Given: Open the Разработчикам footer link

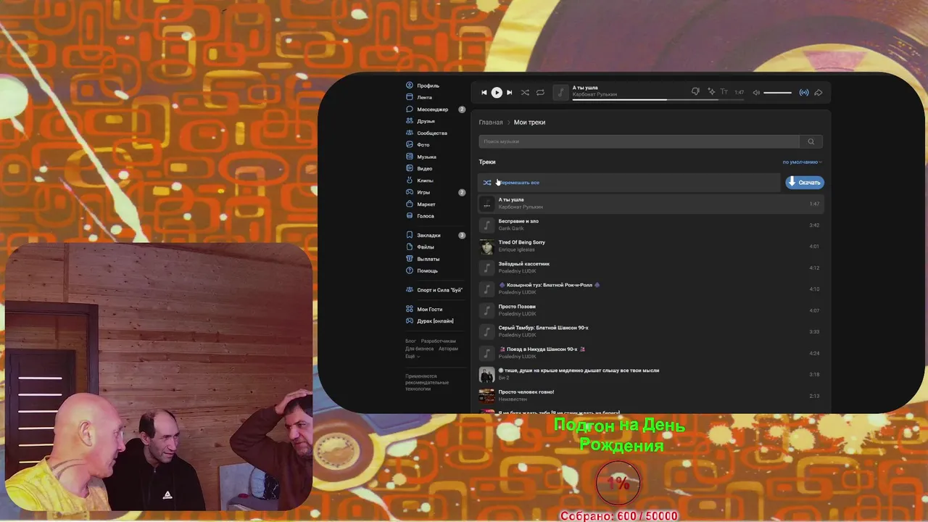Looking at the screenshot, I should (439, 341).
